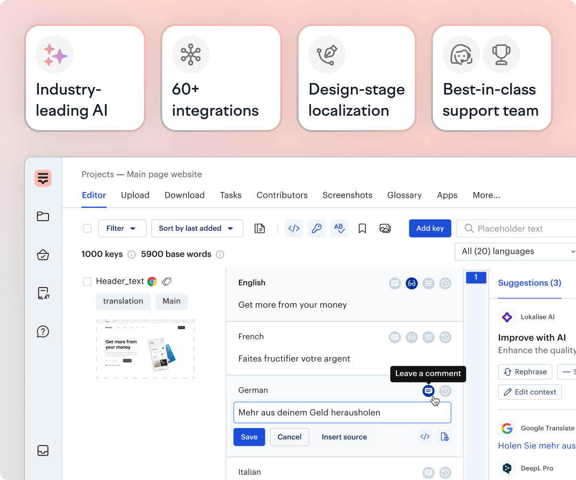Click the key icon in toolbar
This screenshot has width=576, height=480.
pyautogui.click(x=316, y=228)
